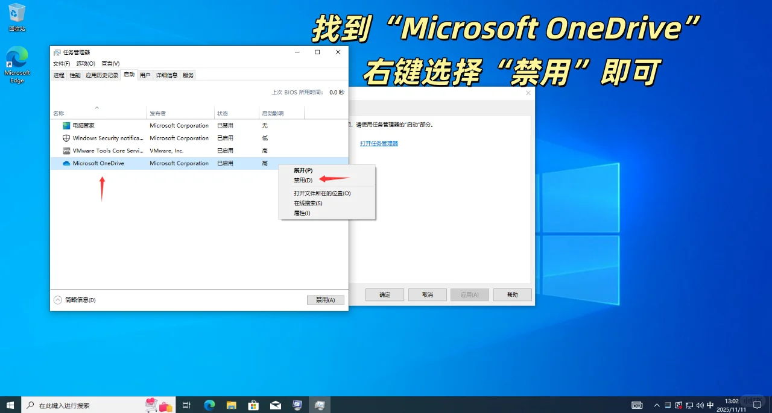Image resolution: width=772 pixels, height=413 pixels.
Task: Close the background system configuration dialog
Action: coord(528,93)
